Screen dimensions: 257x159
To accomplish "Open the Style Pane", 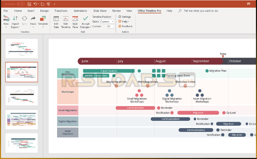I will tap(75, 18).
